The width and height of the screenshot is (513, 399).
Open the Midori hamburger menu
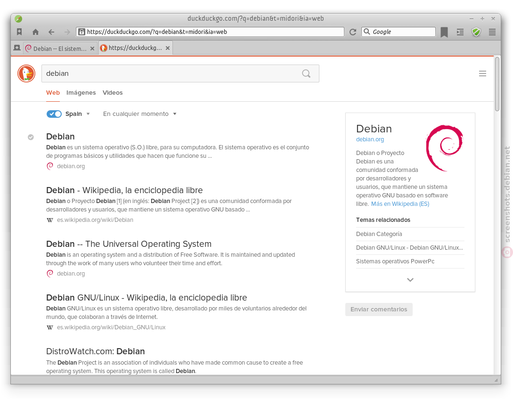492,32
